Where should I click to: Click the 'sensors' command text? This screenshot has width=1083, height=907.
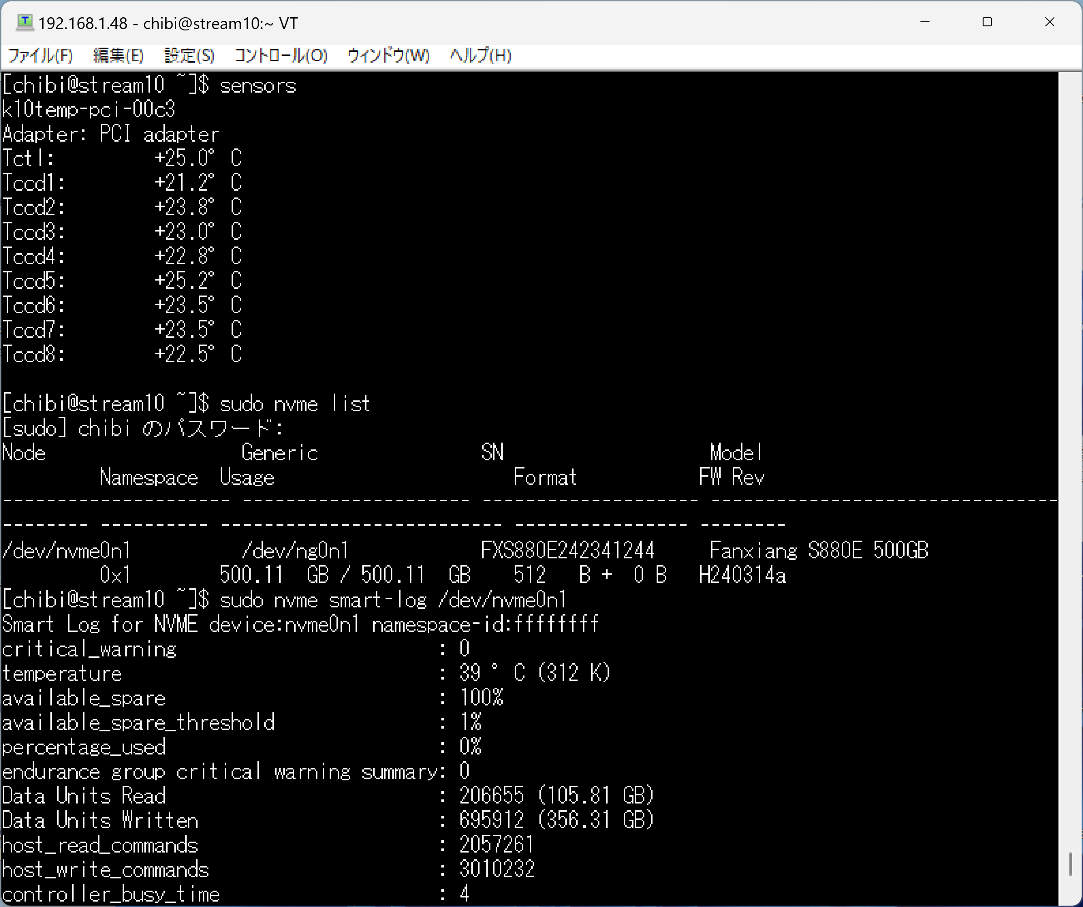point(258,86)
